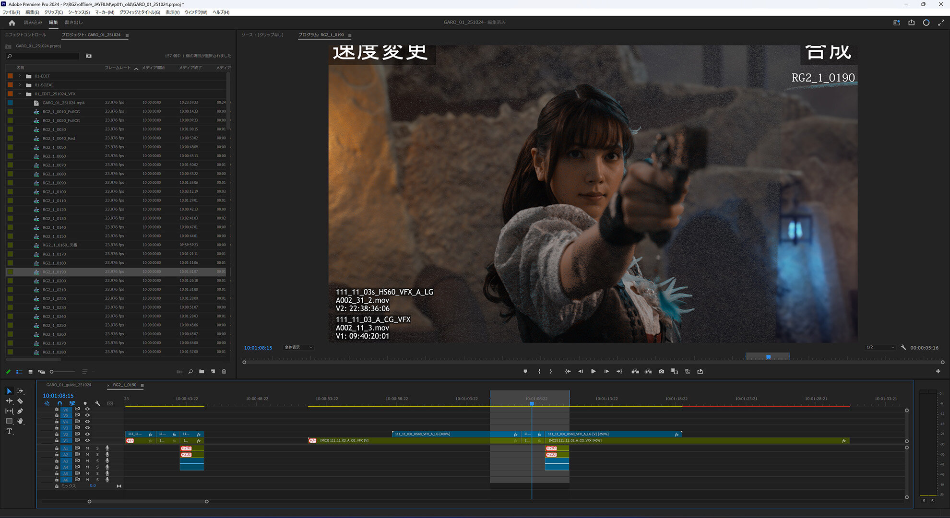Switch to GARO_01_guide_251024 timeline tab
Screen dimensions: 950x518
tap(69, 385)
